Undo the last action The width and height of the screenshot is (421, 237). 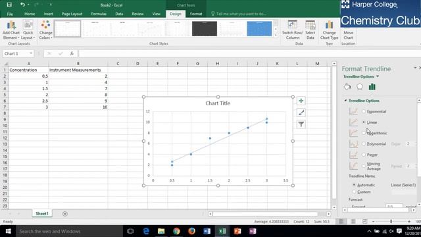[x=22, y=5]
